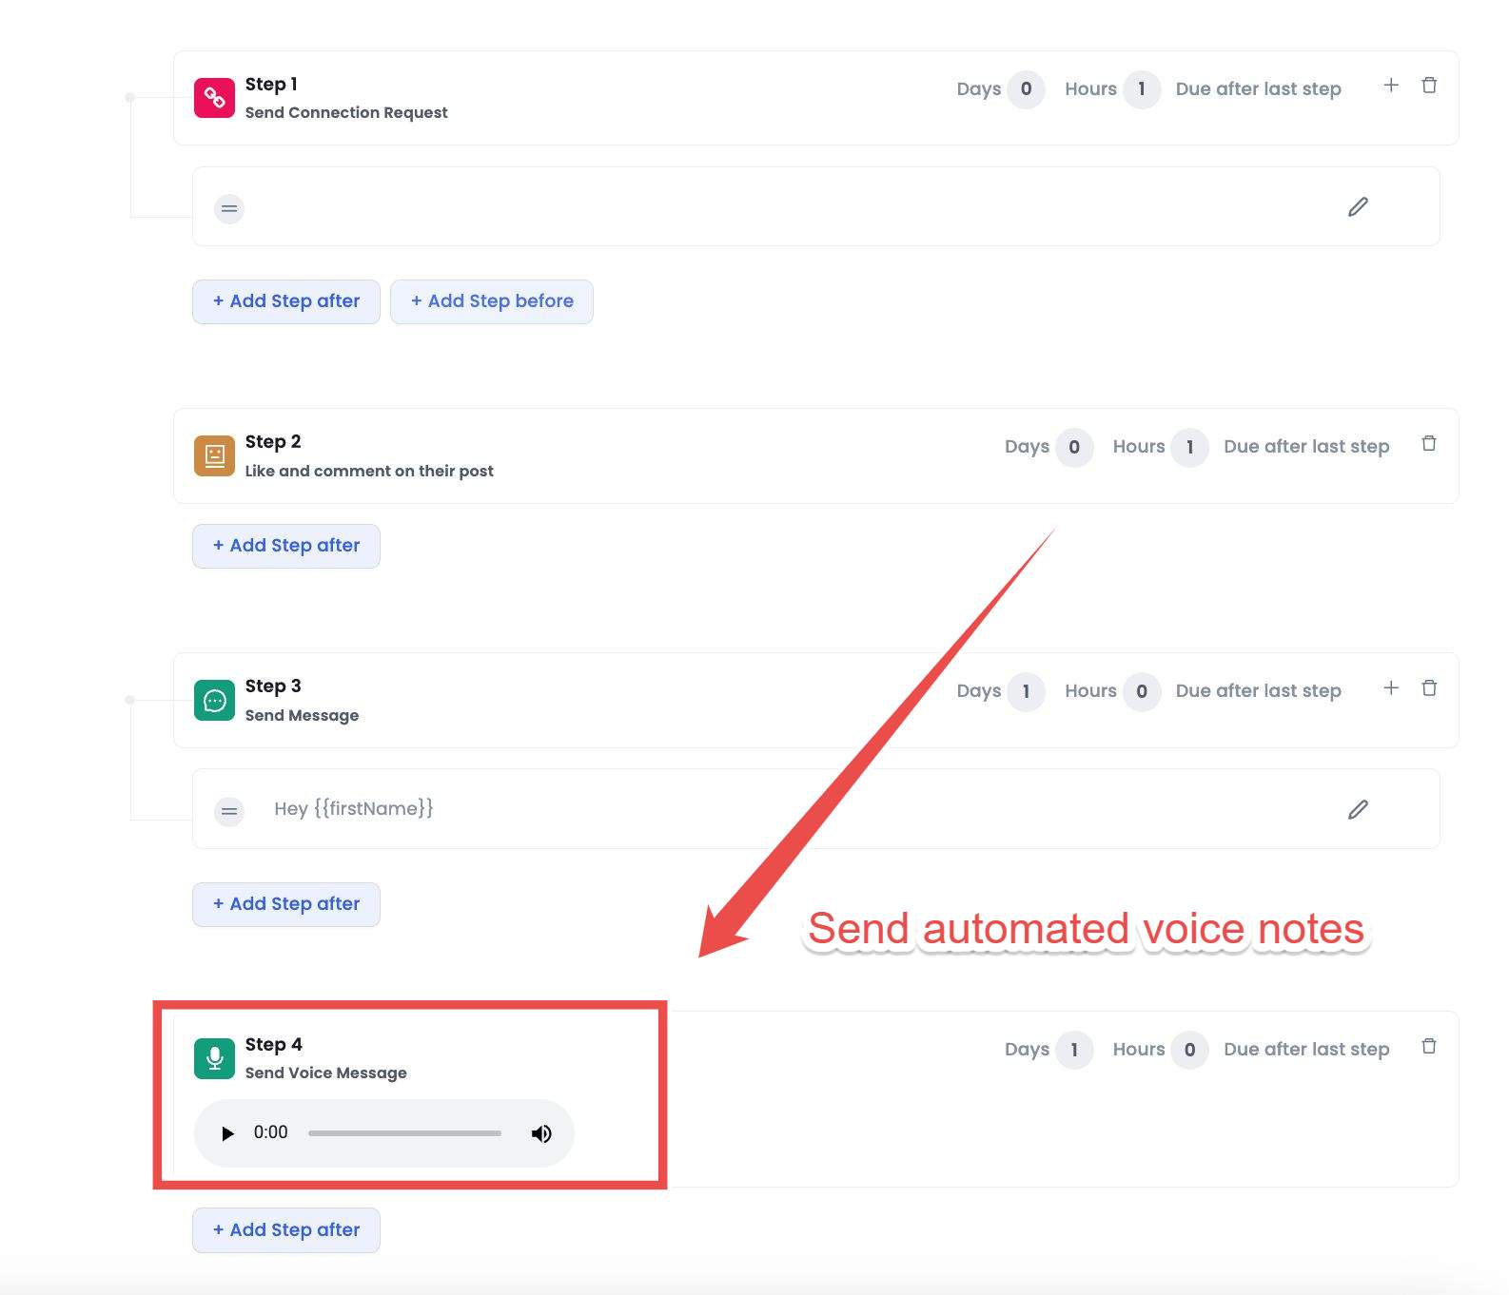
Task: Set the Days value for Step 1
Action: point(1026,89)
